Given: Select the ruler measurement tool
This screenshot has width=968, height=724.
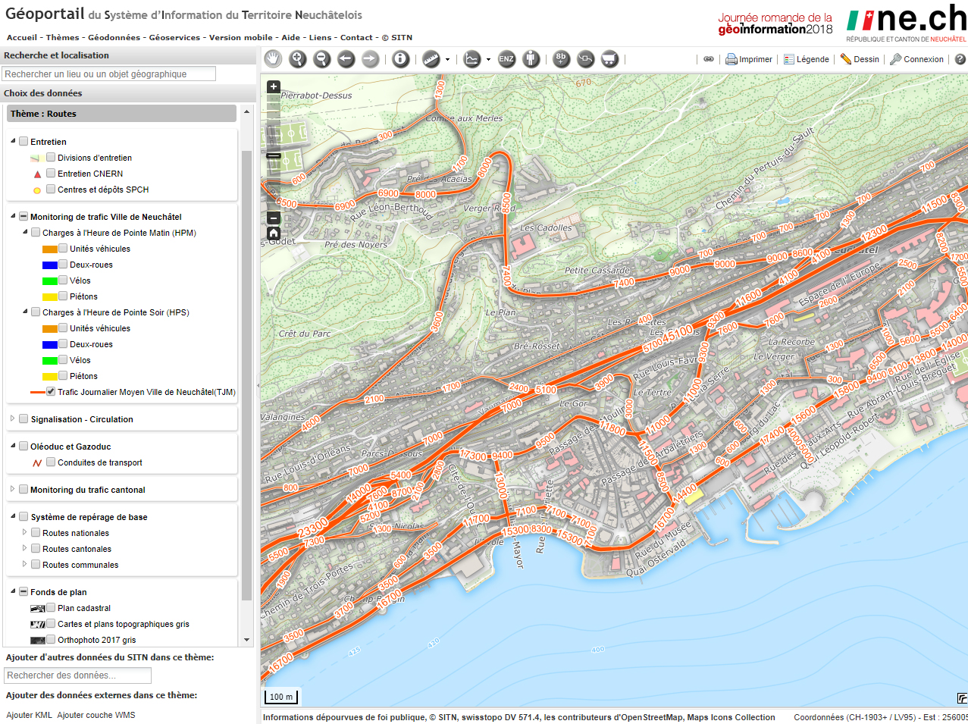Looking at the screenshot, I should [431, 59].
